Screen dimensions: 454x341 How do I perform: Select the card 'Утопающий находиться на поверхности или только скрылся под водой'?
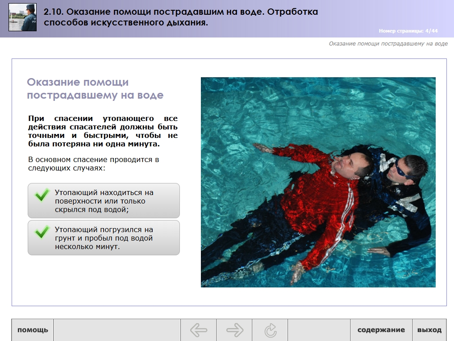click(x=104, y=200)
